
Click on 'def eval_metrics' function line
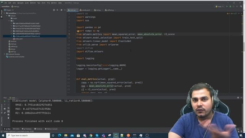[x=96, y=79]
